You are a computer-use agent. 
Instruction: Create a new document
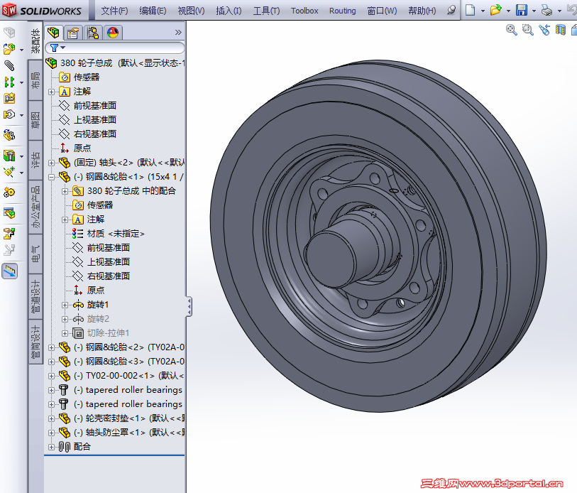pos(470,10)
